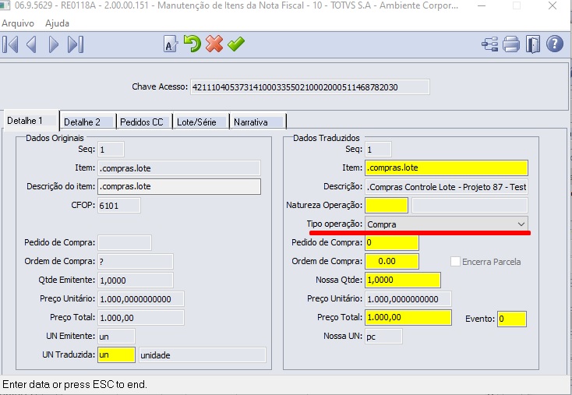Click original Ordem de Compra field '?'
This screenshot has height=395, width=572.
click(x=136, y=261)
